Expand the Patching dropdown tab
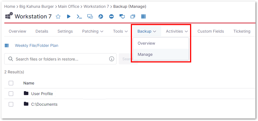 (x=93, y=31)
